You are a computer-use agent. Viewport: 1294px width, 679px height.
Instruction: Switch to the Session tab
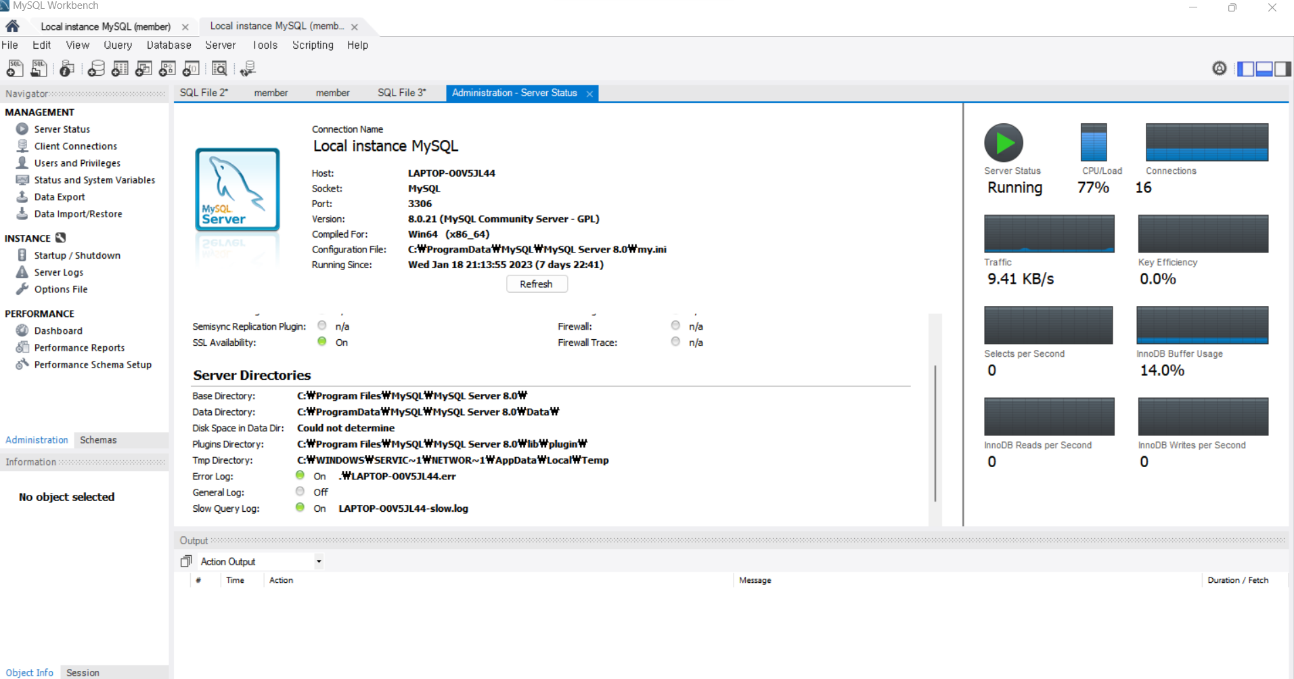tap(83, 672)
